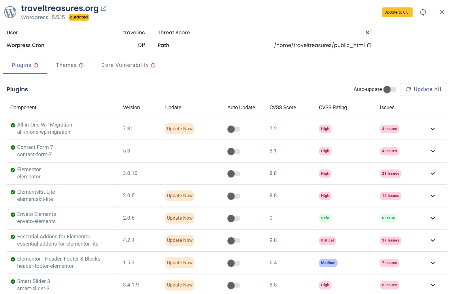Expand Contact Form 7 details
Viewport: 453px width, 294px height.
click(433, 151)
